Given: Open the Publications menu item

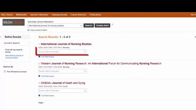Looking at the screenshot, I should [x=95, y=15].
